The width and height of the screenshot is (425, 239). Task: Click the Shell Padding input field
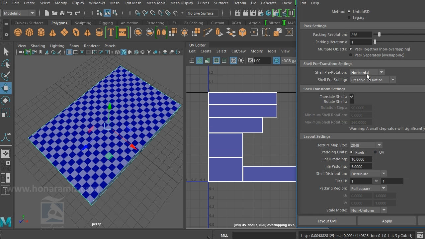point(361,159)
